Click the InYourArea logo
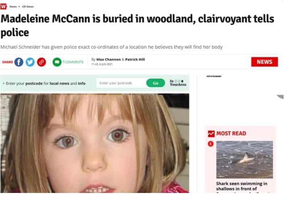284x197 pixels. (178, 83)
